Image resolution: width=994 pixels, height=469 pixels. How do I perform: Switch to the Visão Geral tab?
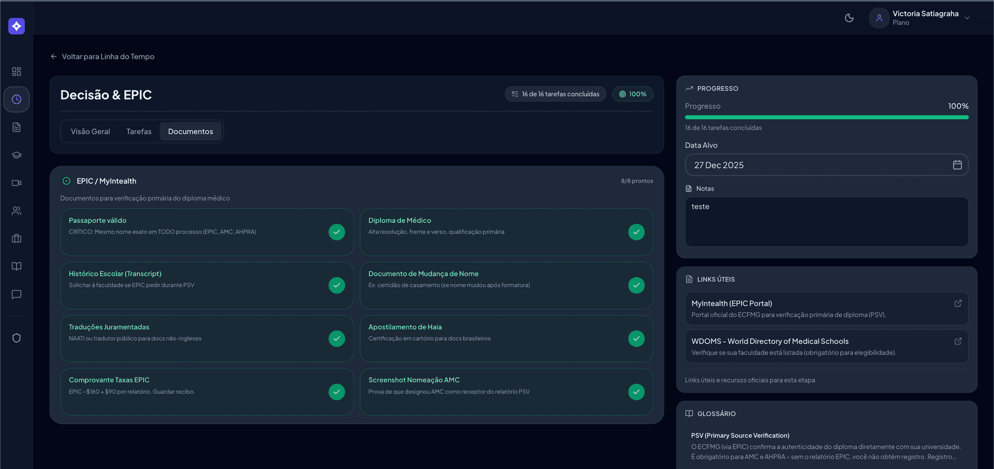(x=90, y=131)
